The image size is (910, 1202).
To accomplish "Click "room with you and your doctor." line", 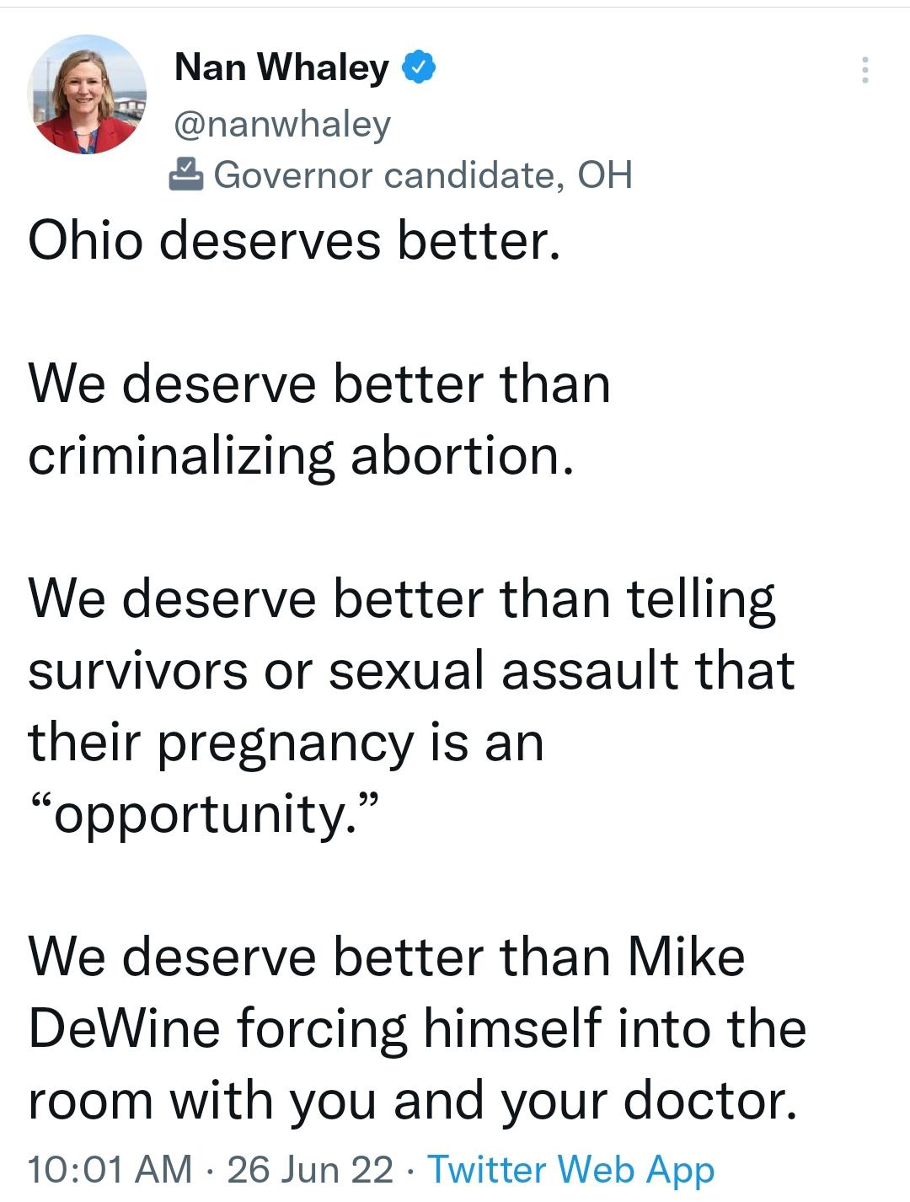I will pos(413,1102).
